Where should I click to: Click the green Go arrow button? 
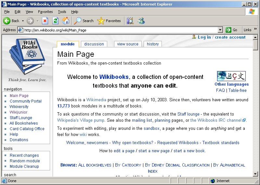(x=228, y=30)
